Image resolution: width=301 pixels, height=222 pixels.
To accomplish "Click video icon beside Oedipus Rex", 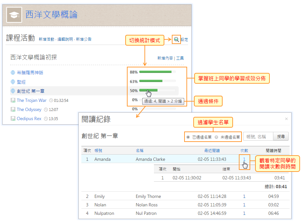I will click(x=13, y=118).
